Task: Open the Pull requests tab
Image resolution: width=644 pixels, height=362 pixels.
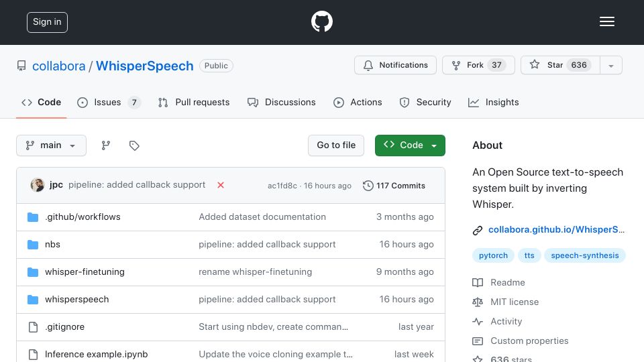Action: [x=194, y=102]
